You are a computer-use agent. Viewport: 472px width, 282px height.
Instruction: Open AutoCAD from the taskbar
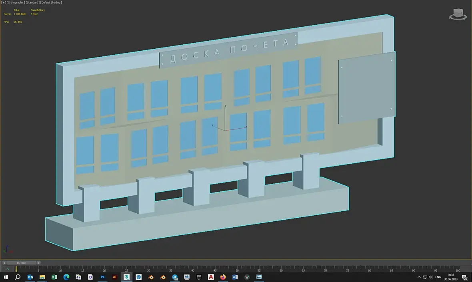pyautogui.click(x=211, y=277)
